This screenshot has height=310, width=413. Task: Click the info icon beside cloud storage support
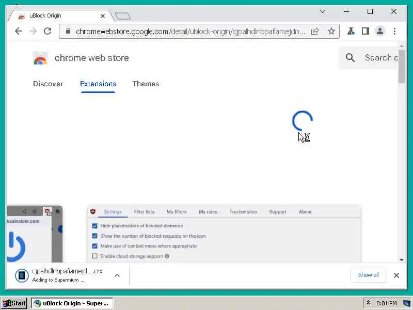pos(167,256)
